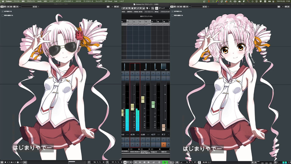The width and height of the screenshot is (291, 164).
Task: Go to previous marker in transport bar
Action: click(x=136, y=162)
